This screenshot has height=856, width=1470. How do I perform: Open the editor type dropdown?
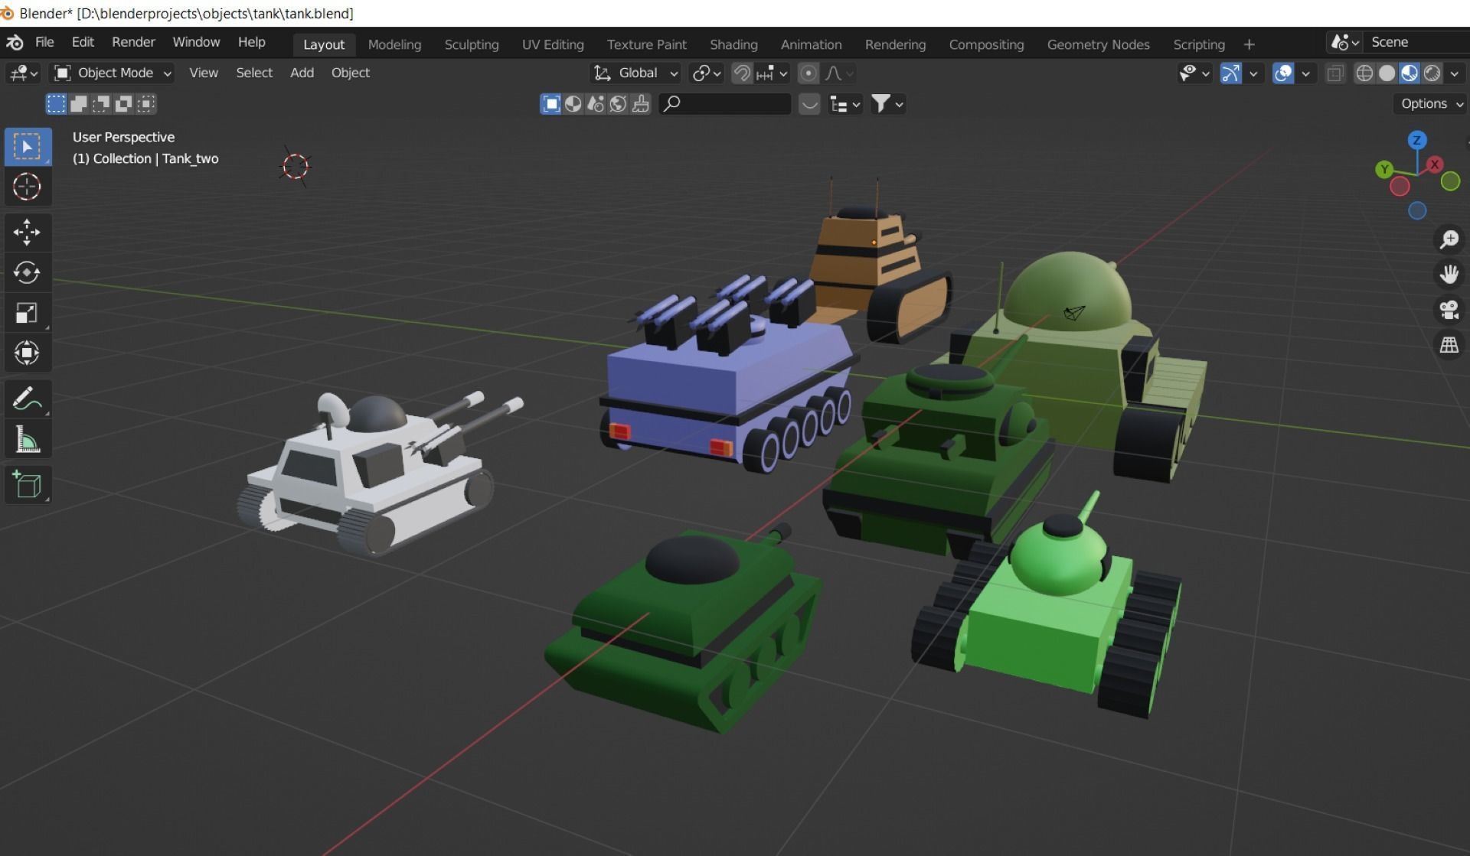tap(22, 73)
